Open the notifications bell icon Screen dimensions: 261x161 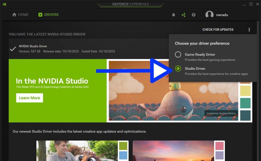(x=173, y=15)
